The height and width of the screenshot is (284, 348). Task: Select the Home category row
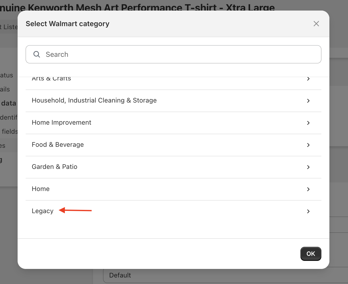tap(173, 189)
